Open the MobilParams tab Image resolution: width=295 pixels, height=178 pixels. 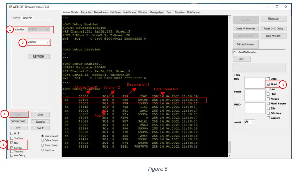(x=129, y=12)
